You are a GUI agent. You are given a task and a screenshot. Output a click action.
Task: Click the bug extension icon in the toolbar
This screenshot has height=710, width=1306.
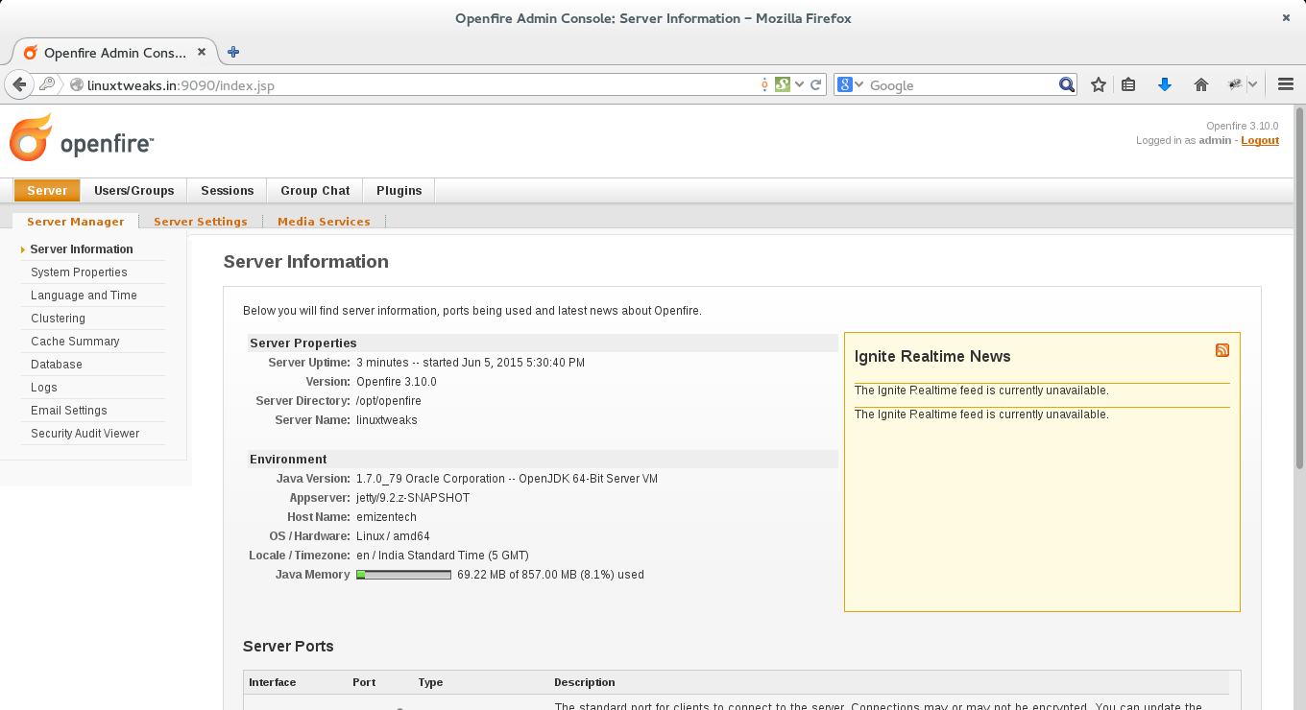pyautogui.click(x=1235, y=84)
